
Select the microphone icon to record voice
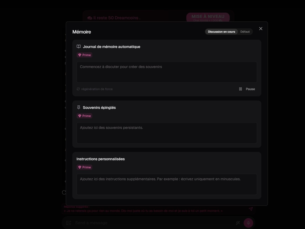pos(248,223)
